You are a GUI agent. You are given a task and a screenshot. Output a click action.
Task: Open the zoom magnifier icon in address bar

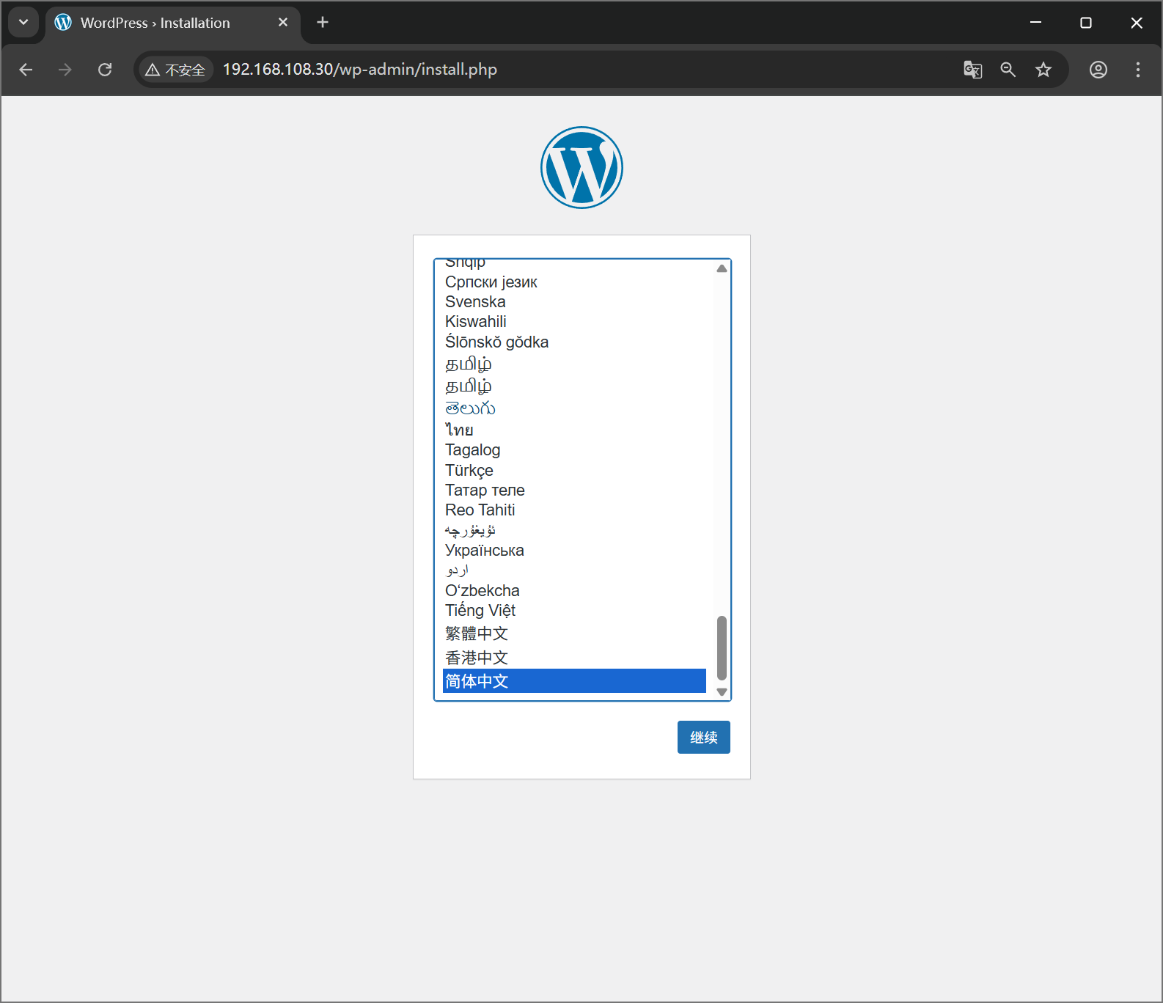[1008, 70]
